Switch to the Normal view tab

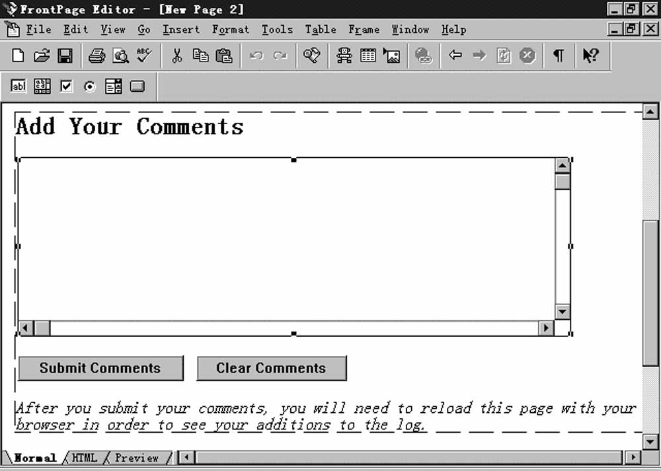point(34,458)
